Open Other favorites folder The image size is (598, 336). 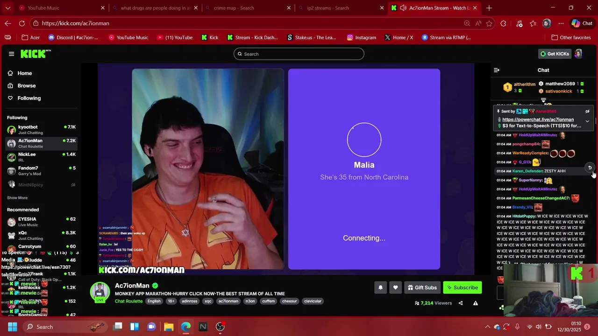coord(571,37)
